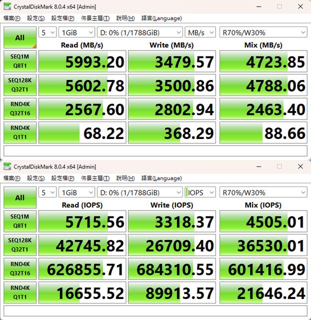Click the empty comment field in top window
This screenshot has height=320, width=311.
click(x=155, y=151)
